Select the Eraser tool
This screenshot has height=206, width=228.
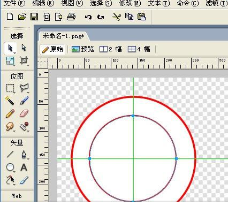click(24, 113)
